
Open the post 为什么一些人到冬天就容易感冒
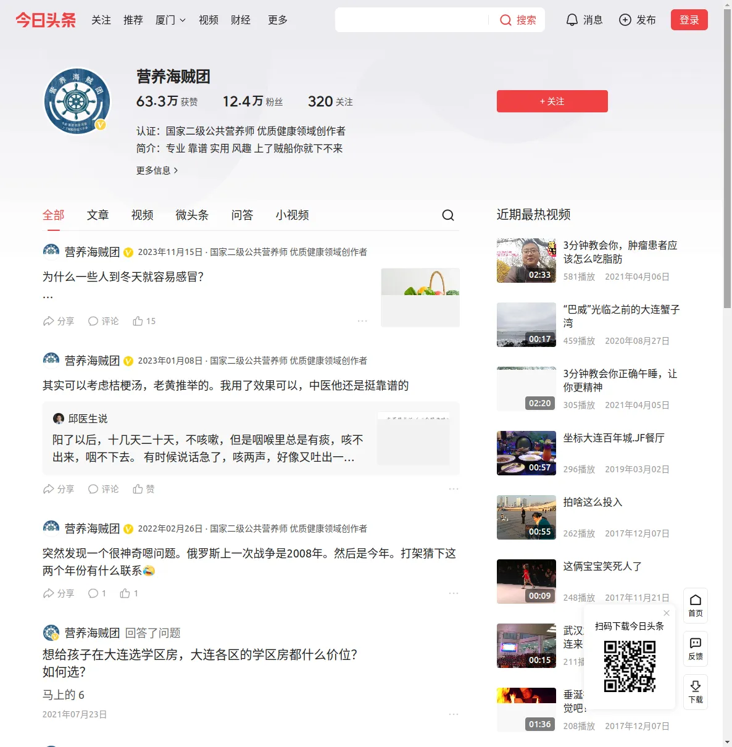(123, 277)
